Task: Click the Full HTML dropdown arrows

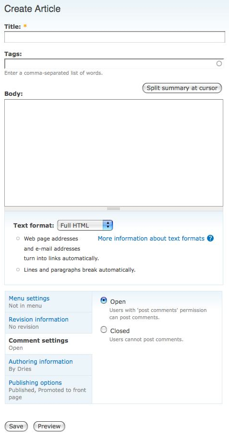Action: (108, 225)
